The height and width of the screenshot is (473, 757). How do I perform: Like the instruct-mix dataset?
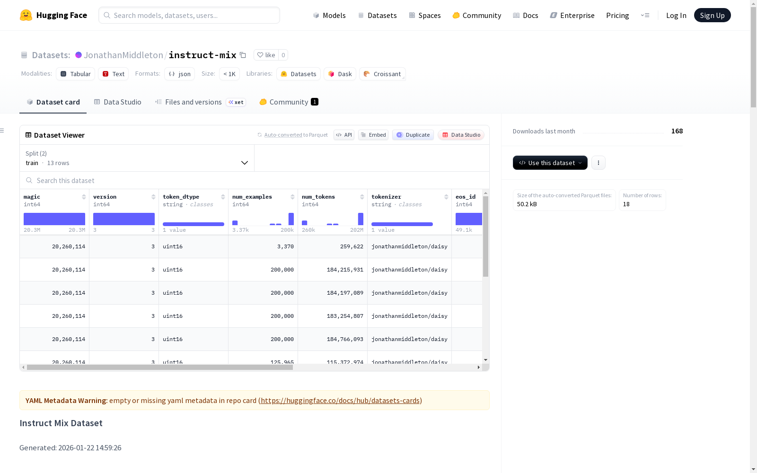(x=266, y=55)
